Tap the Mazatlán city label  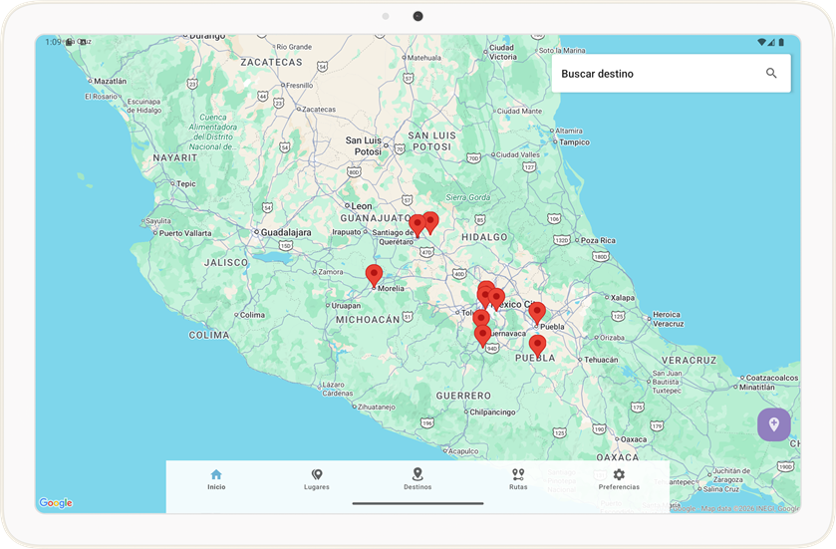point(111,81)
